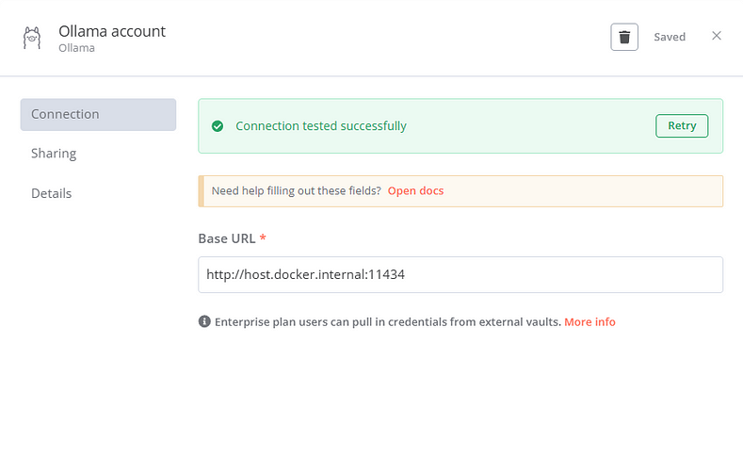Click the 'Need help filling out' text
This screenshot has width=743, height=458.
296,190
